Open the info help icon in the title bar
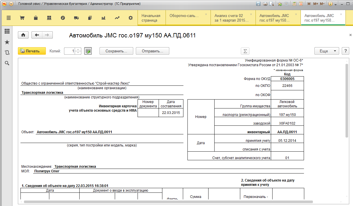 (331, 4)
